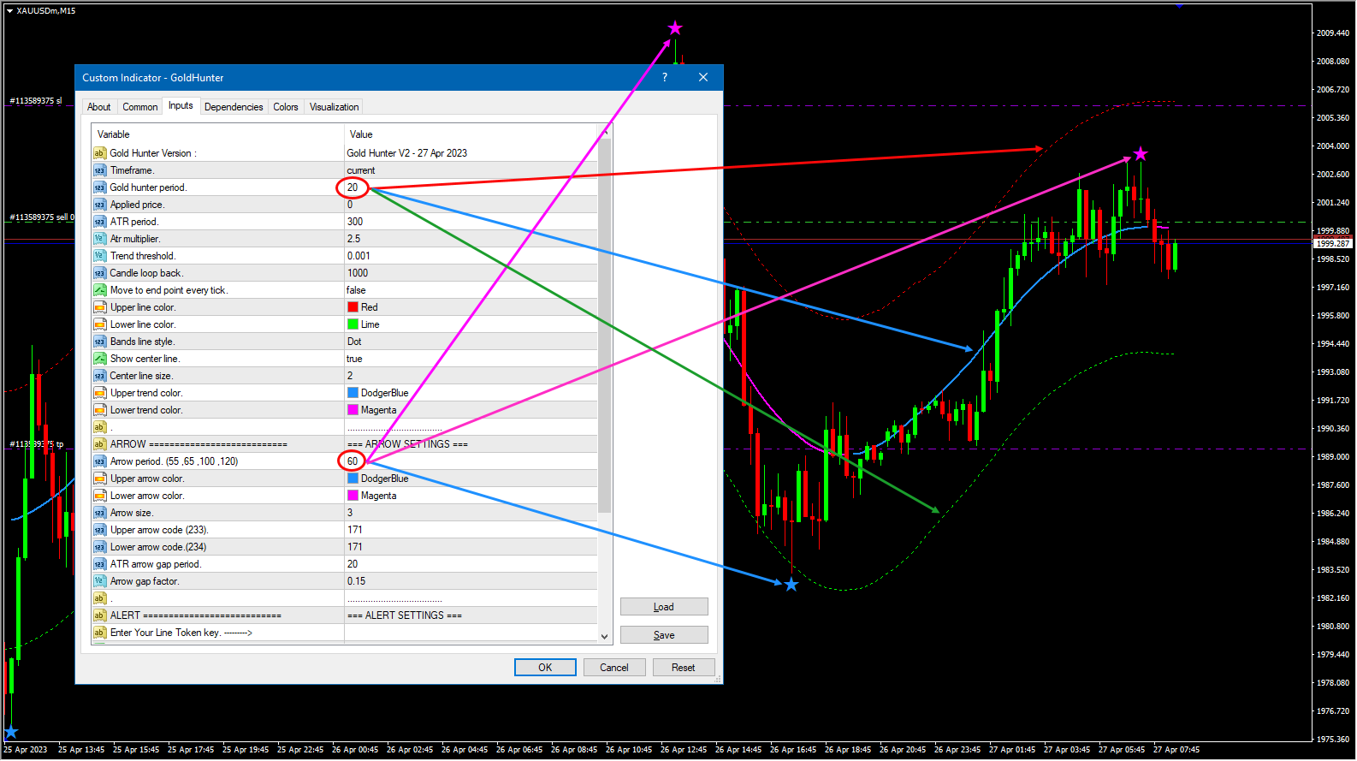Image resolution: width=1357 pixels, height=761 pixels.
Task: Click the Load button
Action: 664,607
